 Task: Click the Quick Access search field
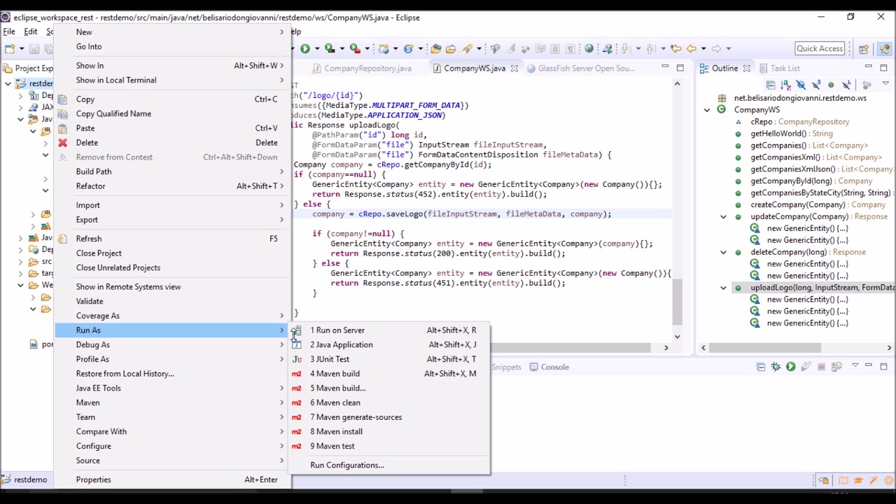coord(820,48)
